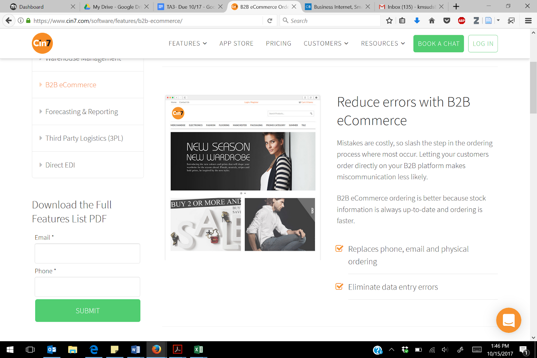The image size is (537, 358).
Task: Open Sticky Notes from taskbar
Action: coord(114,350)
